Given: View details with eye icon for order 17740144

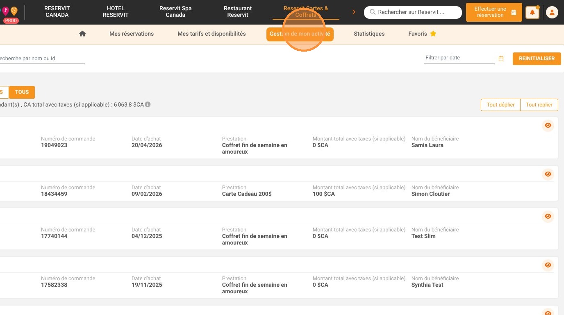Looking at the screenshot, I should (x=548, y=216).
